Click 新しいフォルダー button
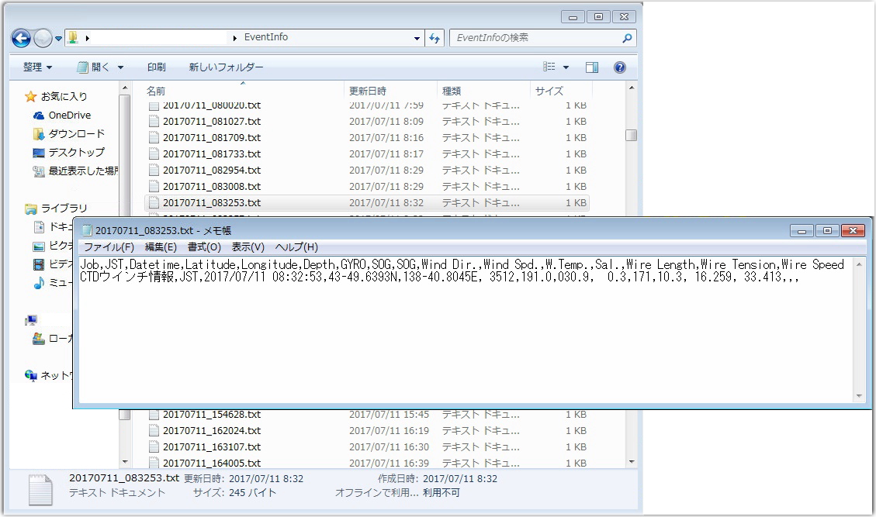 tap(226, 67)
